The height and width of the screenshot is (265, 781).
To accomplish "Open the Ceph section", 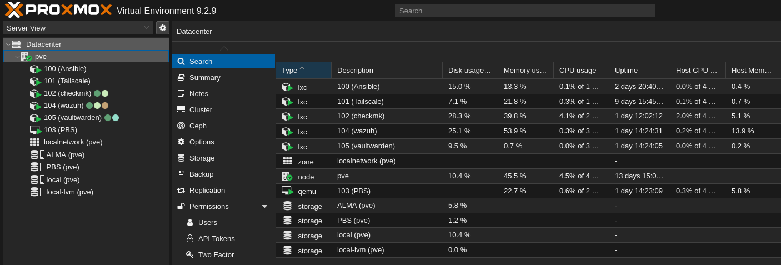I will [x=224, y=126].
